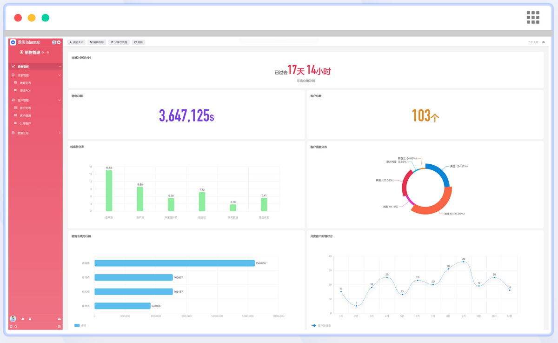Open the help question mark icon
558x343 pixels.
(x=30, y=319)
